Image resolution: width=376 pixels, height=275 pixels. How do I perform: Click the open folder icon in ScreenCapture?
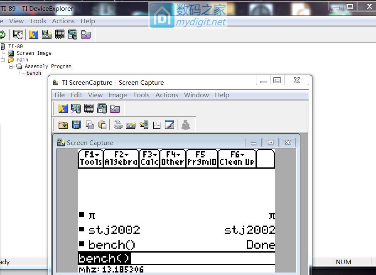[63, 125]
